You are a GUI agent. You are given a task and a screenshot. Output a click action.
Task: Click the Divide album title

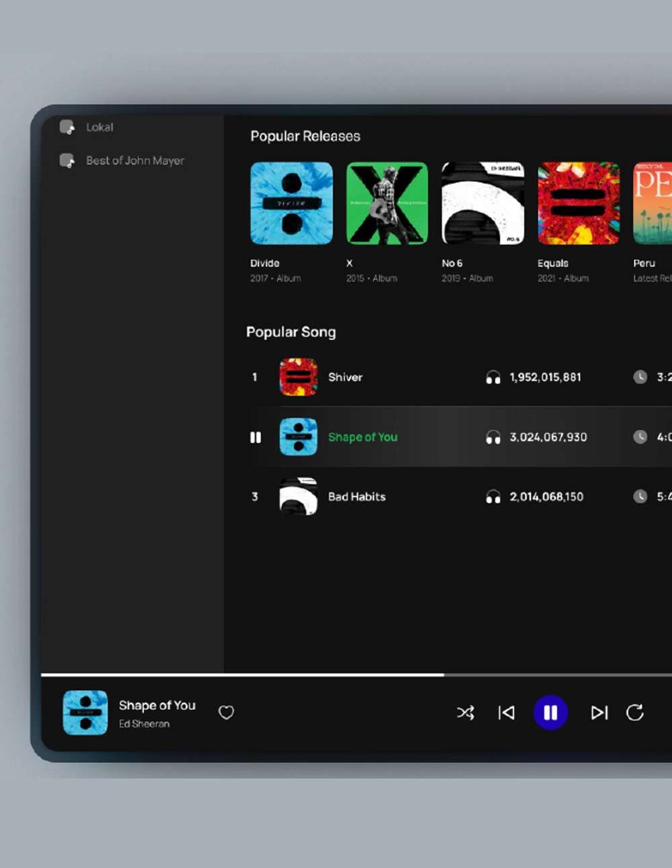click(x=264, y=263)
